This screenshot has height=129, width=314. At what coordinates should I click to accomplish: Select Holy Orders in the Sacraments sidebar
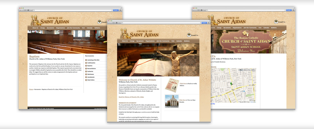click(91, 80)
